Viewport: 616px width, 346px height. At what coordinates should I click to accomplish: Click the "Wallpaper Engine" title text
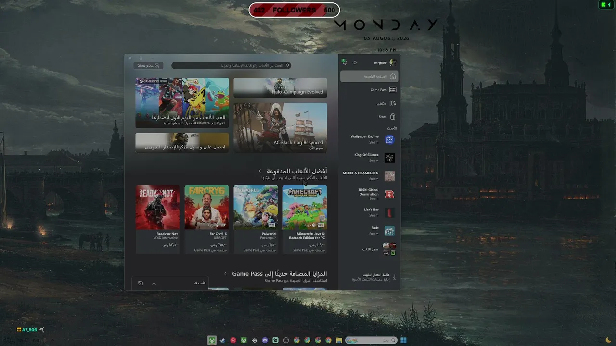(364, 136)
